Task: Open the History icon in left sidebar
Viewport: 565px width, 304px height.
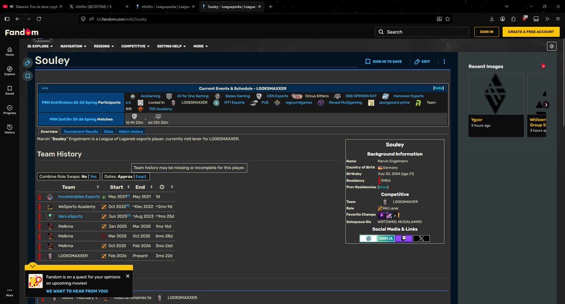Action: (9, 129)
